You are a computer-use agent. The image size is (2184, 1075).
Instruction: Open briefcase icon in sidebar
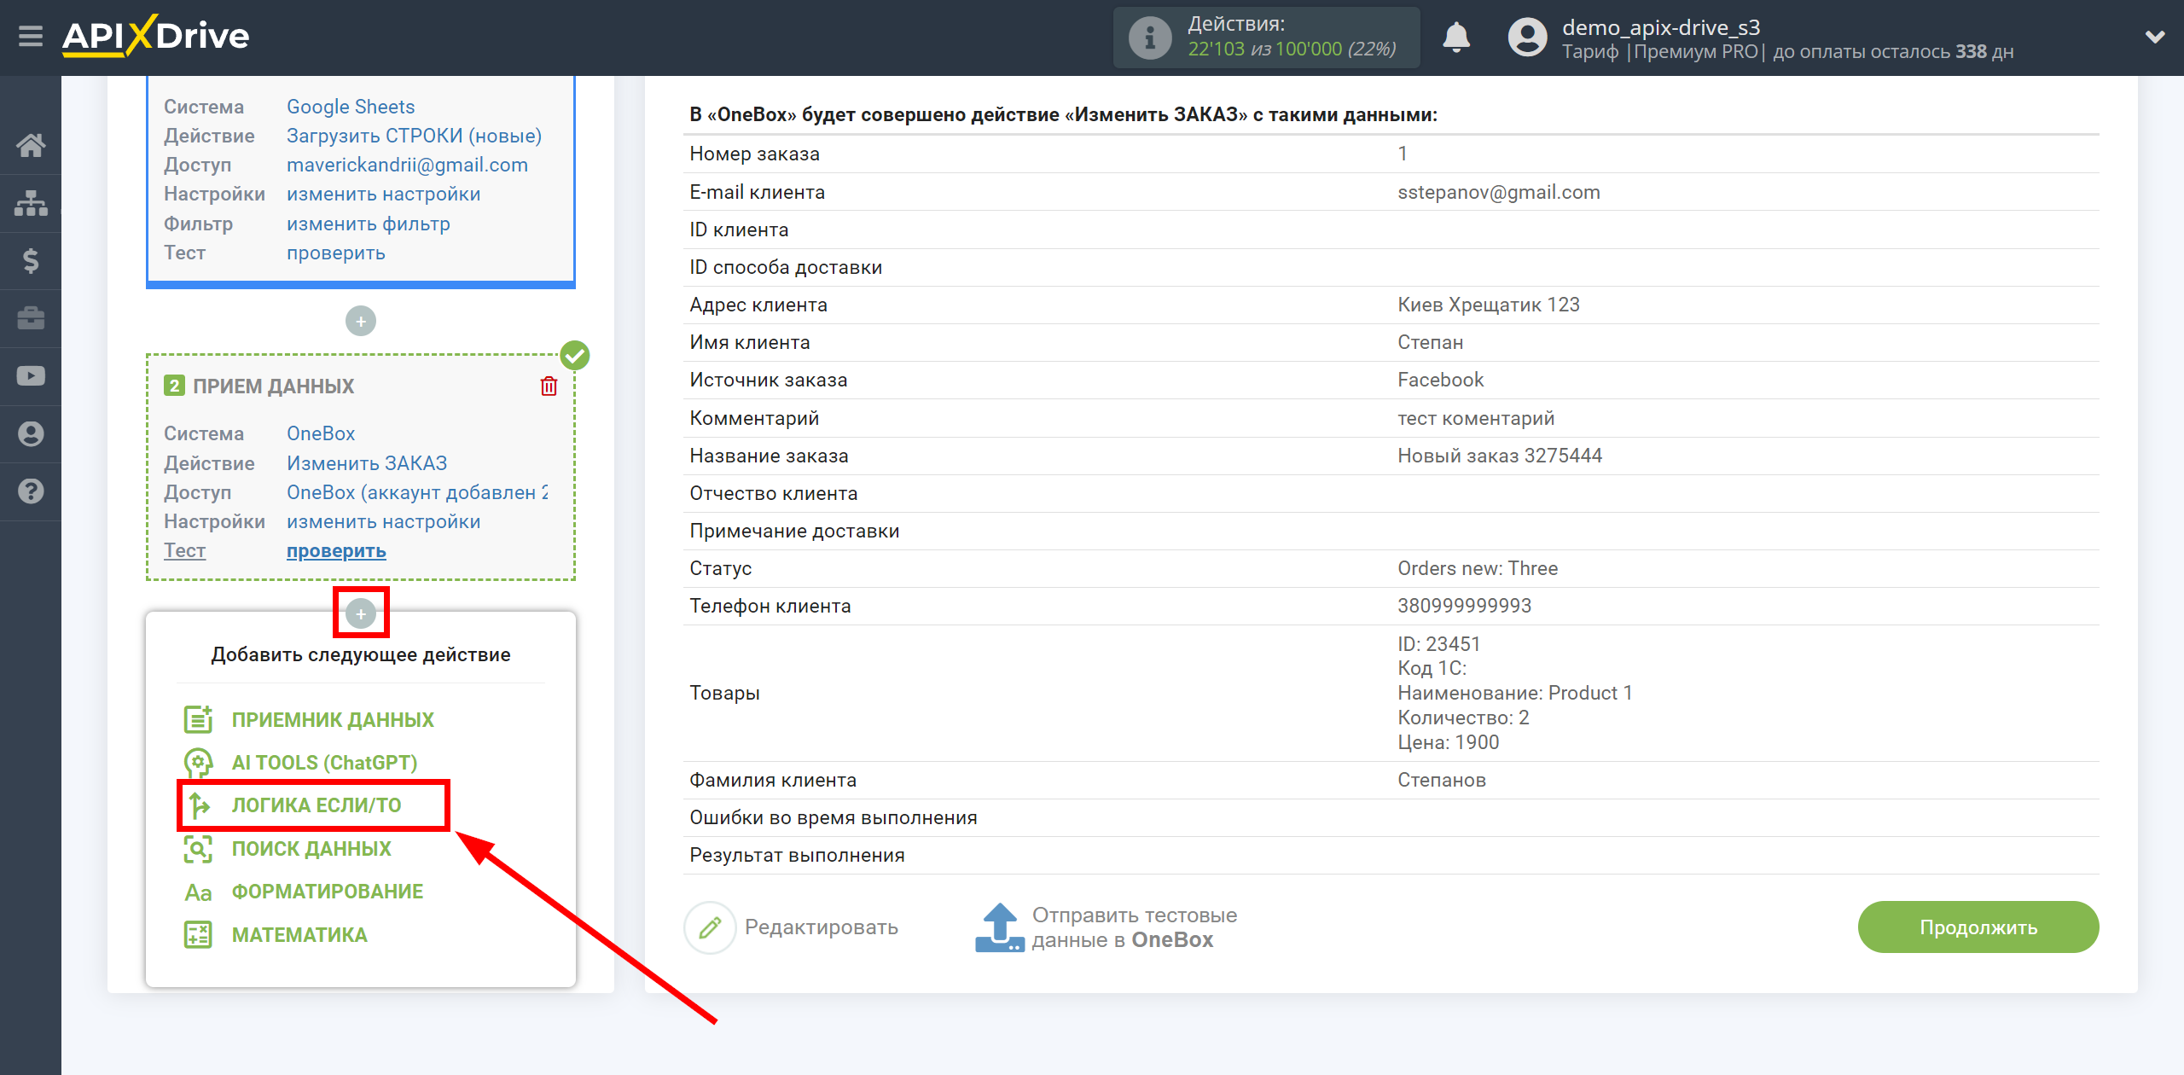point(31,318)
